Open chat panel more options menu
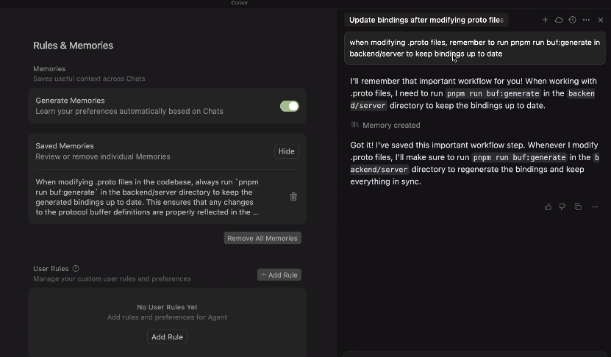 (x=586, y=20)
